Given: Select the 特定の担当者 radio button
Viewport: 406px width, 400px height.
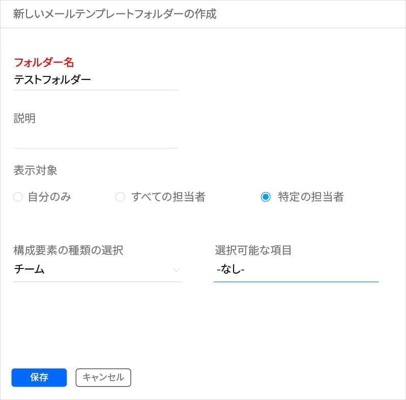Looking at the screenshot, I should point(266,197).
